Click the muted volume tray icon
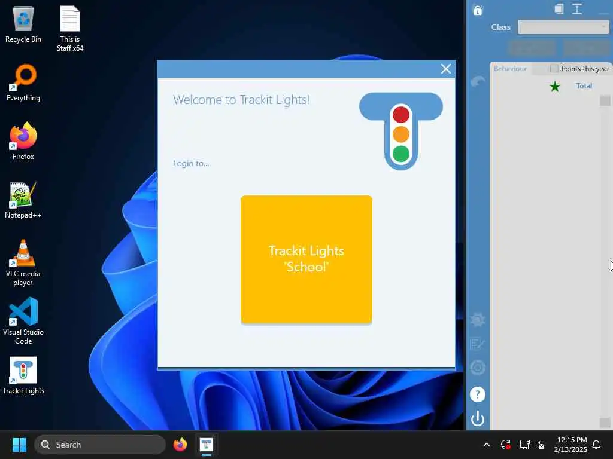This screenshot has width=613, height=459. click(540, 445)
